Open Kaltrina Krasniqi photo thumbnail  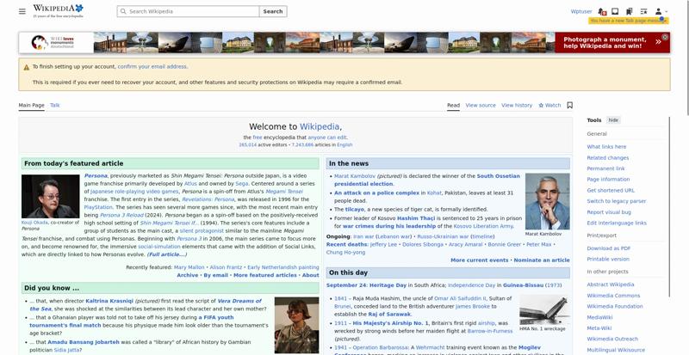pos(296,325)
